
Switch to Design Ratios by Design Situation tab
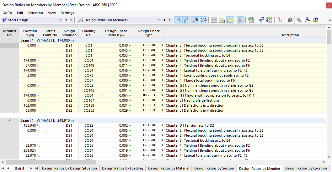(x=69, y=168)
